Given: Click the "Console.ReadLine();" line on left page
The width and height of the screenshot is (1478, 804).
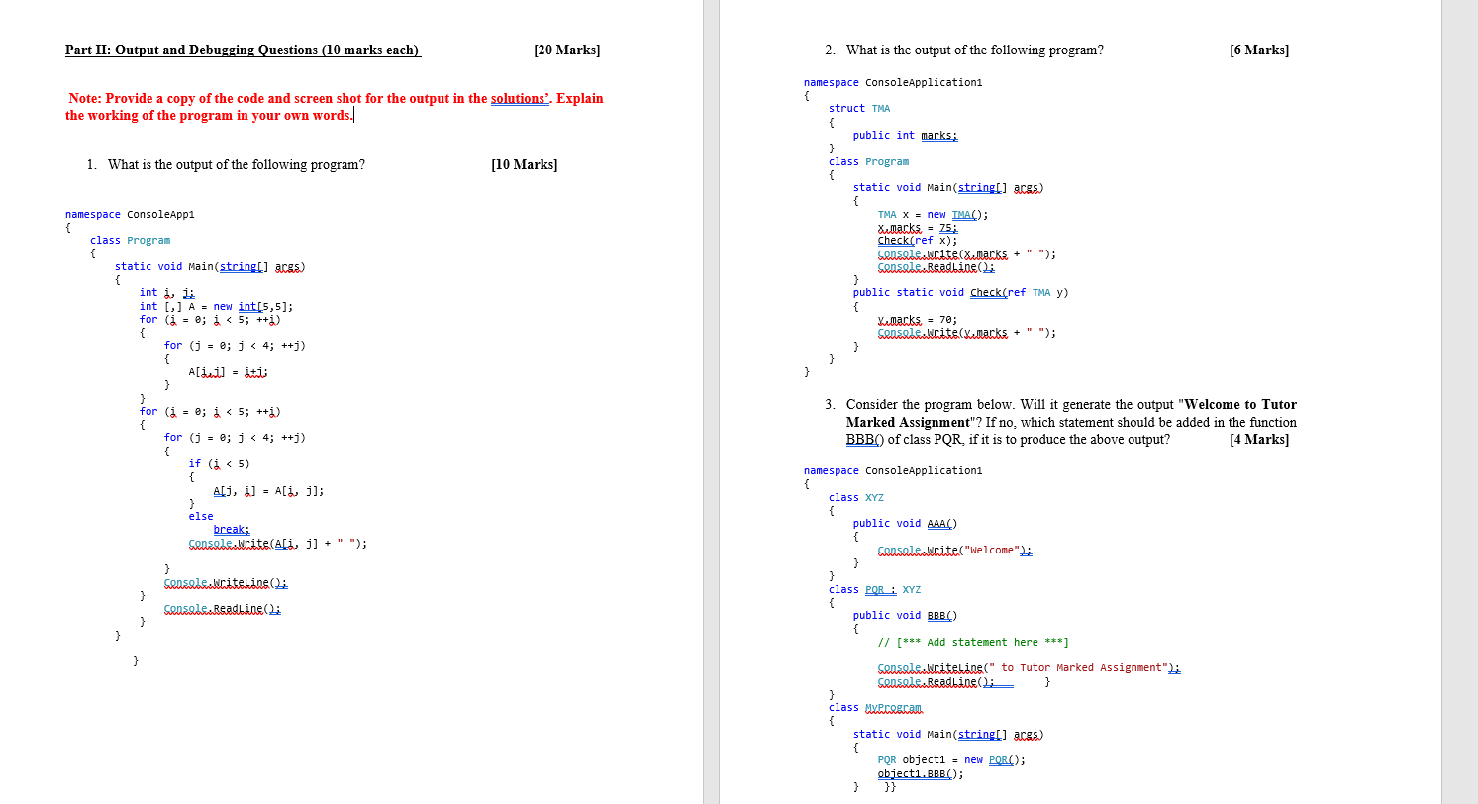Looking at the screenshot, I should pyautogui.click(x=223, y=608).
